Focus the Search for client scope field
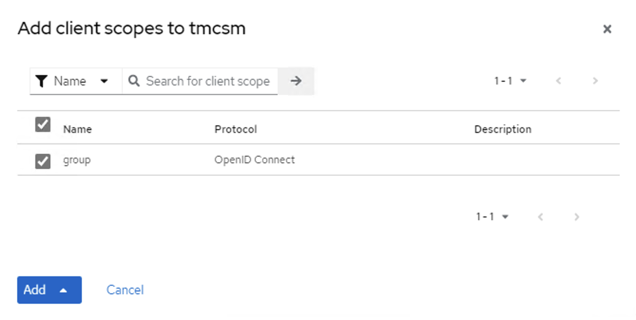The image size is (636, 320). [208, 81]
